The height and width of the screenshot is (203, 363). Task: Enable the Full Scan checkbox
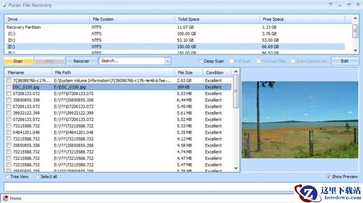point(231,61)
